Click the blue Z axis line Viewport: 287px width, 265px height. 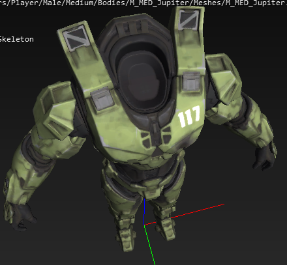[144, 212]
